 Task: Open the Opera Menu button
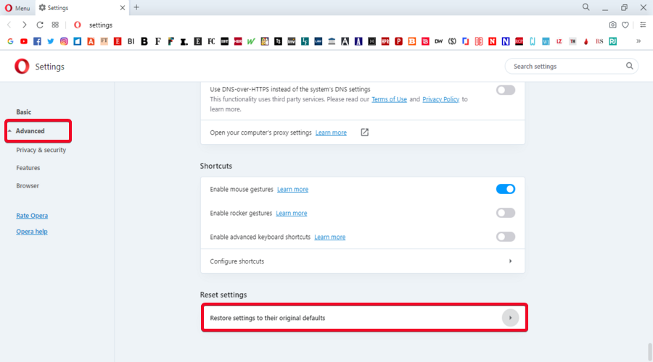pyautogui.click(x=17, y=7)
